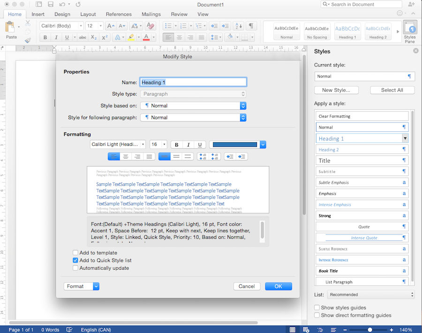The width and height of the screenshot is (422, 333).
Task: Enable Show styles guides checkbox
Action: (x=317, y=308)
